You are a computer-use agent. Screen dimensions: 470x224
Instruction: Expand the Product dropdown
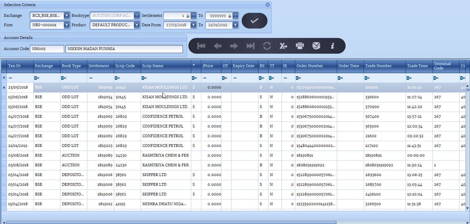(x=137, y=25)
